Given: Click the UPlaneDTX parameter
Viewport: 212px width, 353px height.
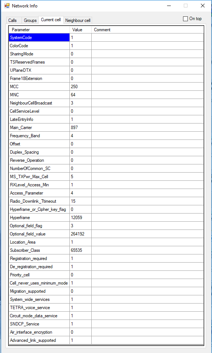Looking at the screenshot, I should (x=39, y=70).
